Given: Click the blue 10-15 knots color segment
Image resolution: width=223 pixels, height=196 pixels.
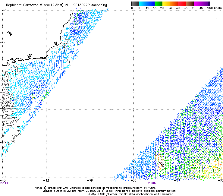Looking at the screenshot, I should click(151, 4).
